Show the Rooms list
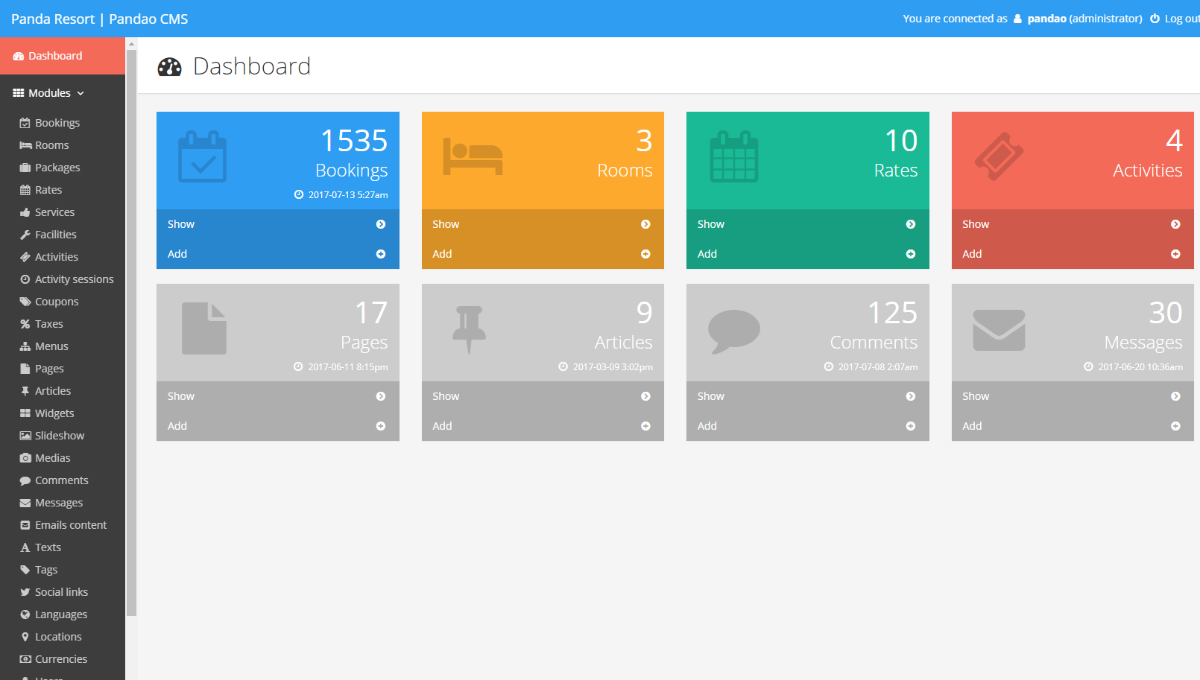 point(446,224)
